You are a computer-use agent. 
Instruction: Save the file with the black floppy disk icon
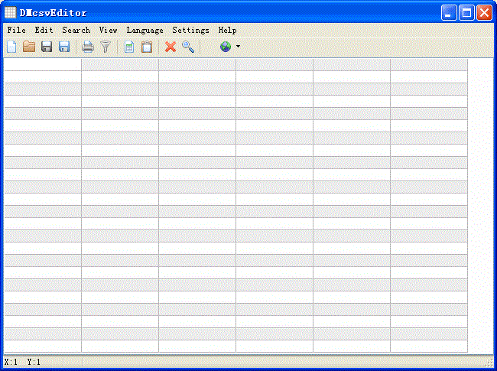(47, 47)
